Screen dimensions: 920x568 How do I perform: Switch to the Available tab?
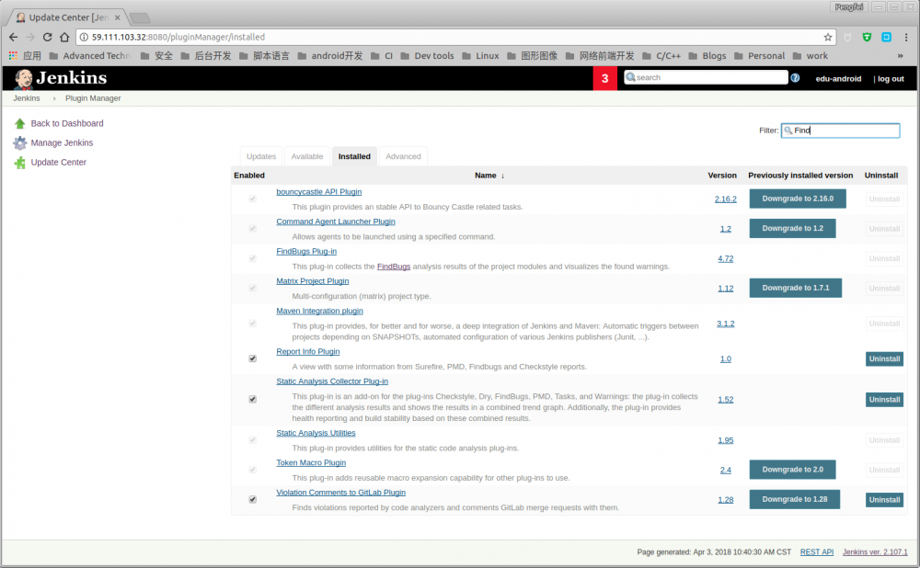307,156
